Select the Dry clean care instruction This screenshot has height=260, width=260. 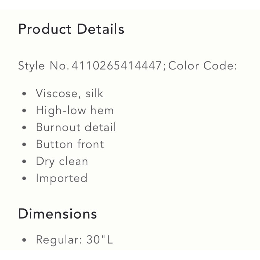(x=62, y=161)
